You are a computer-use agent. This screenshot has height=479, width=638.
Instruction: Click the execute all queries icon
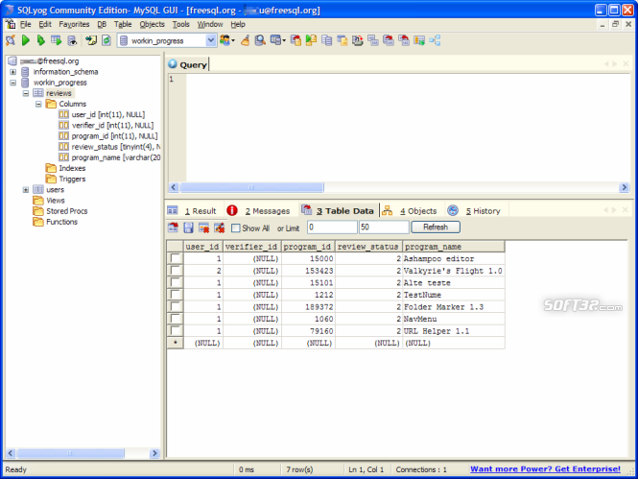tap(40, 40)
